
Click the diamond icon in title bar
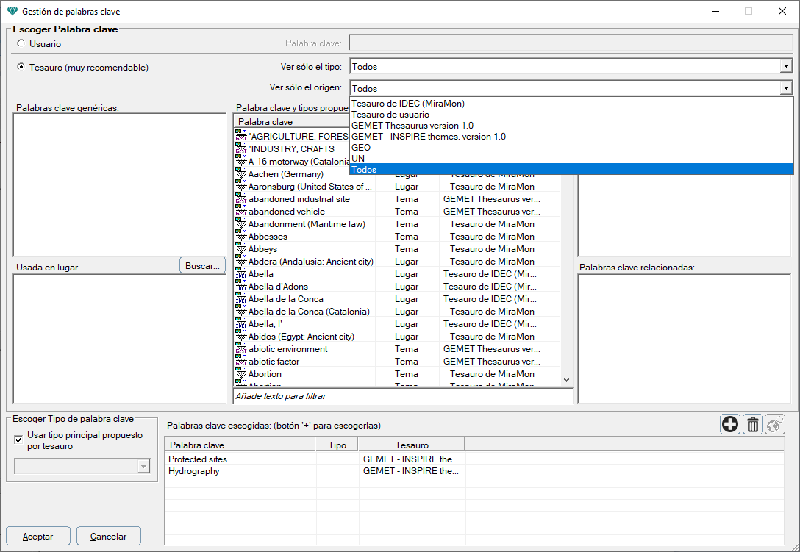coord(12,12)
